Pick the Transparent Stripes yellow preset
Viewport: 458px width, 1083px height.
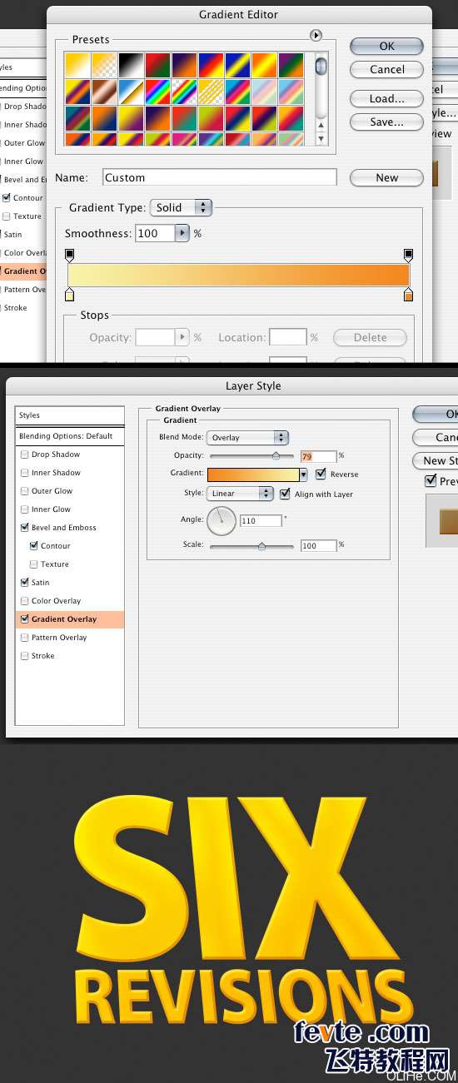[x=211, y=92]
